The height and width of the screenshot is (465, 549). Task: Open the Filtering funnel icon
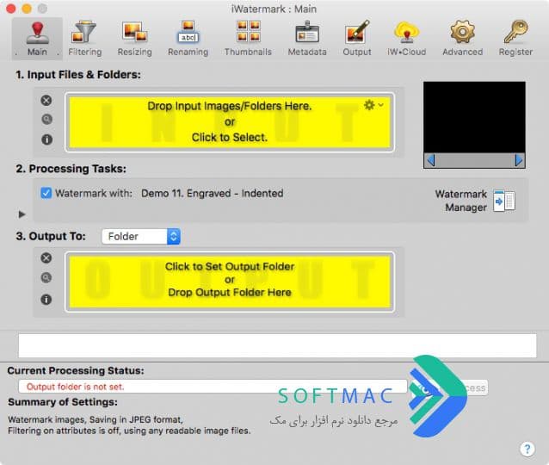point(84,32)
